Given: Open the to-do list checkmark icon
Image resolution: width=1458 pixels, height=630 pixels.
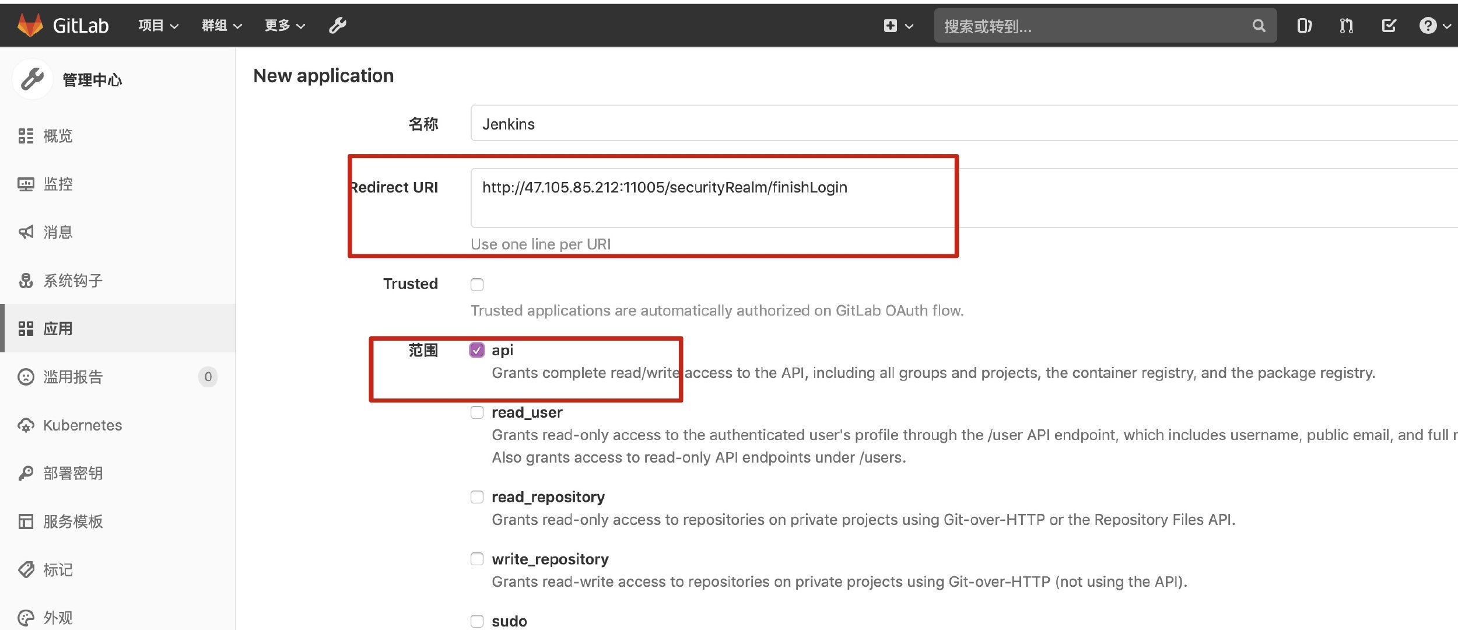Looking at the screenshot, I should point(1389,26).
